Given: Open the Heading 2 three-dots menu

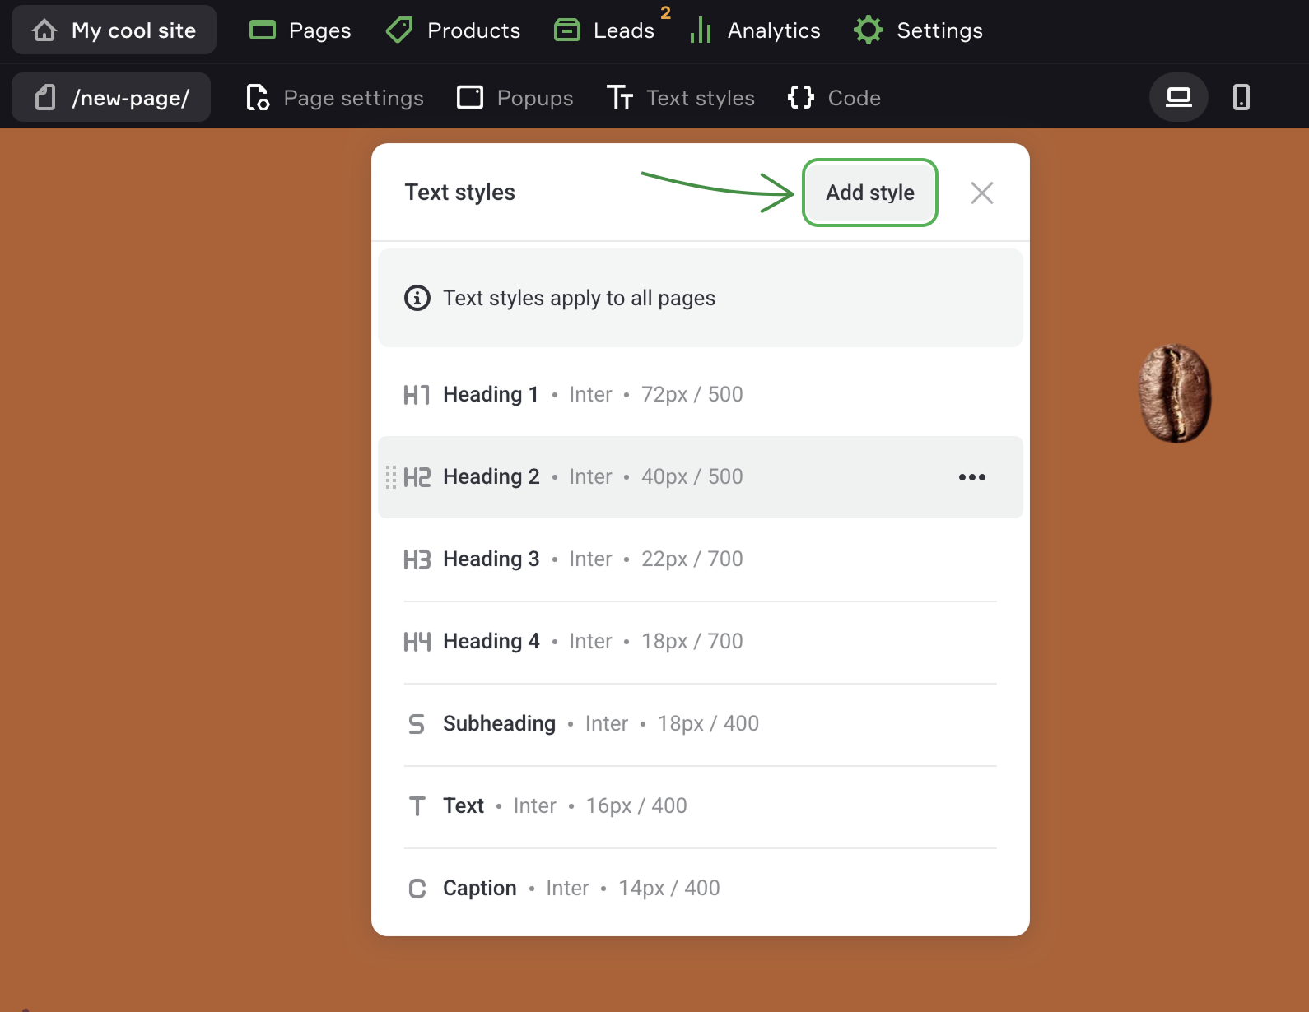Looking at the screenshot, I should (971, 477).
